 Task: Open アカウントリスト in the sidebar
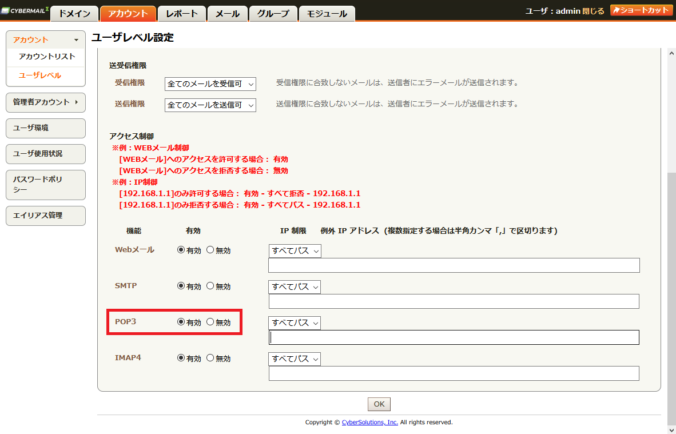[x=47, y=57]
